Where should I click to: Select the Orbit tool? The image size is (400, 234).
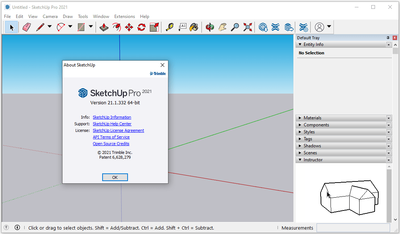210,27
